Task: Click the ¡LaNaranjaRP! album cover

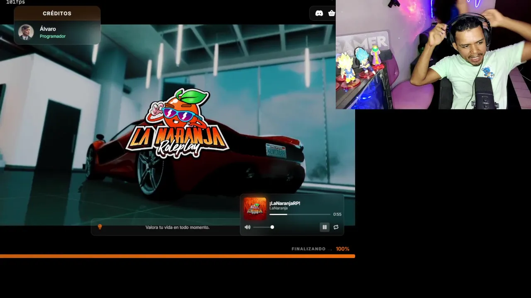Action: tap(255, 209)
